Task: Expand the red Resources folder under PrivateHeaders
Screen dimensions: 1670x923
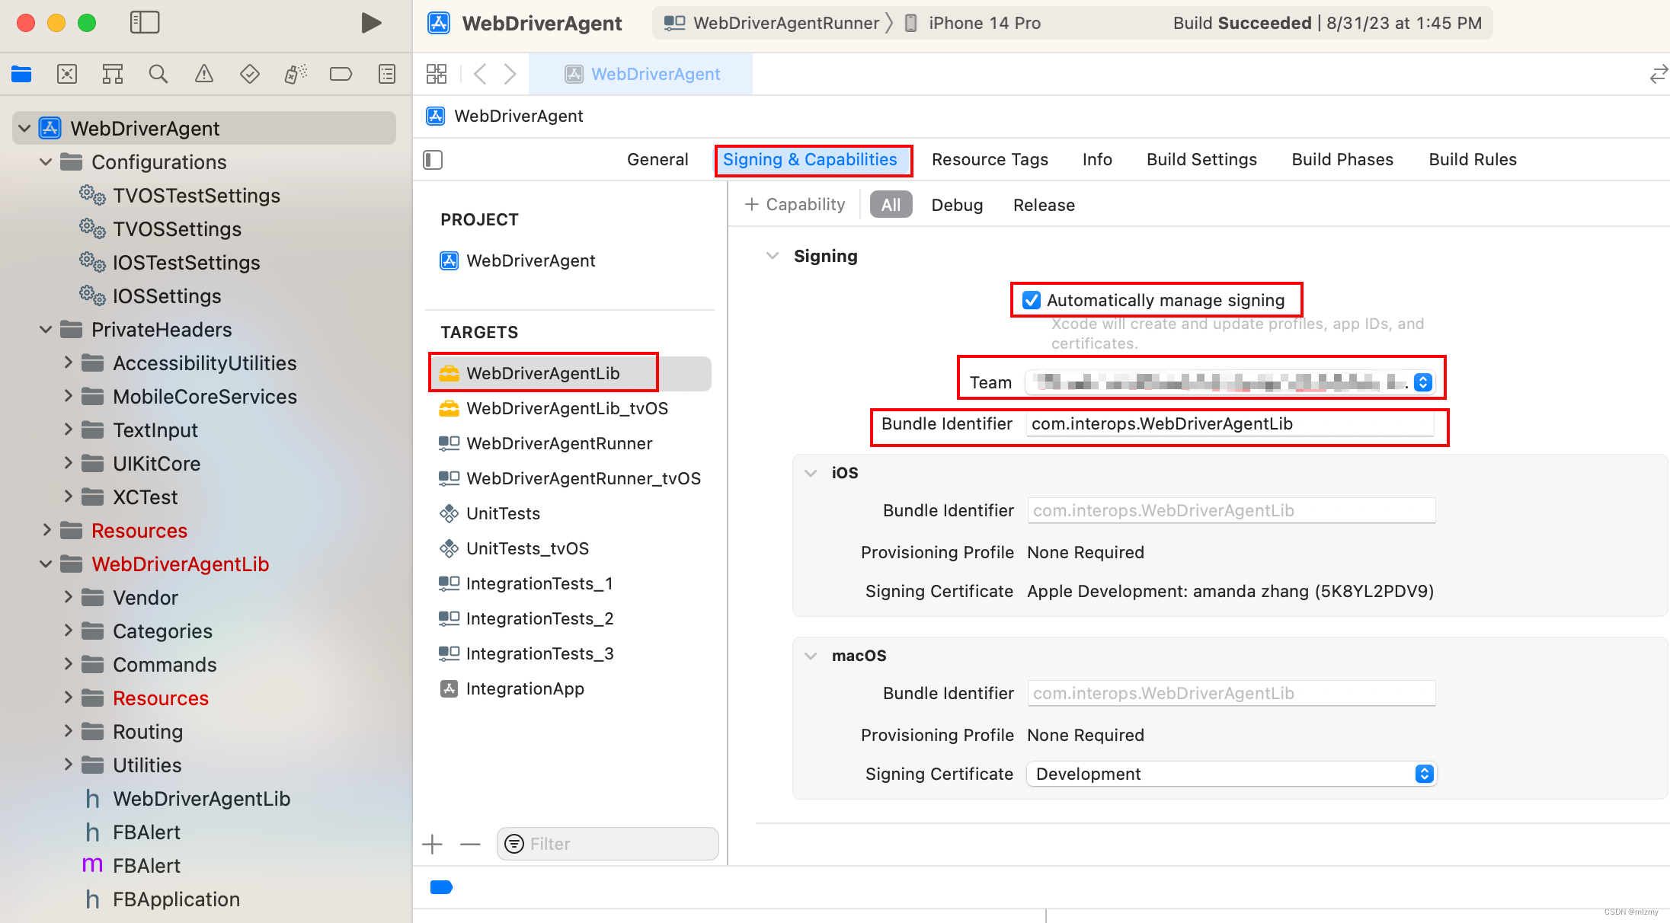Action: [46, 531]
